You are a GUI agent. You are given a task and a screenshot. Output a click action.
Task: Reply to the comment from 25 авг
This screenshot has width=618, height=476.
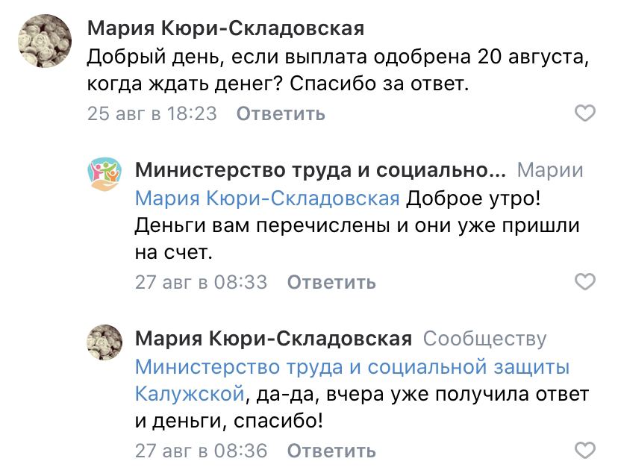(x=281, y=113)
